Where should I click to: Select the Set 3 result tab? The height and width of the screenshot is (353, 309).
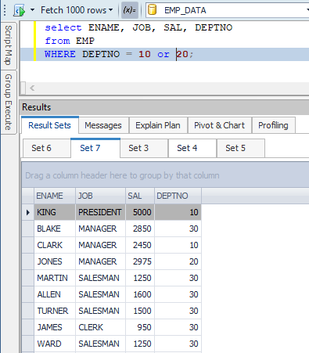point(144,148)
